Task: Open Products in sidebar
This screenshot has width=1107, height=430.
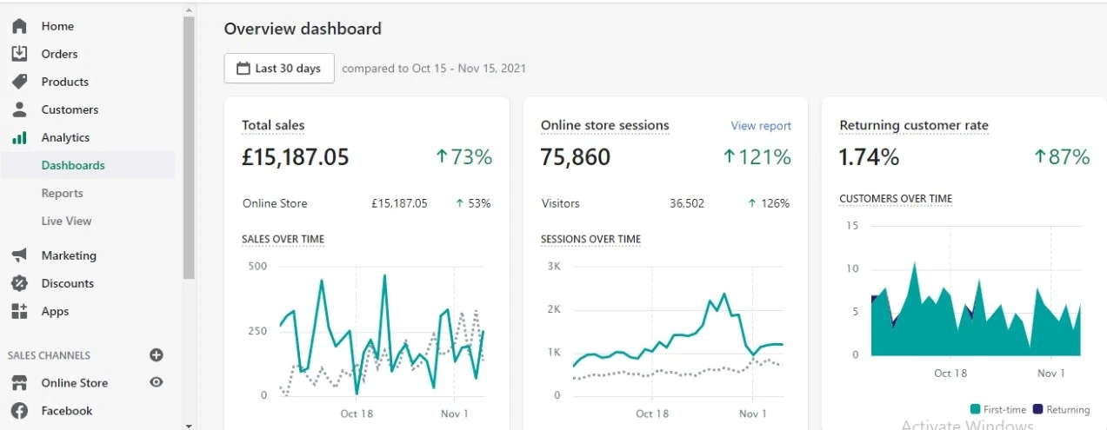Action: 65,82
